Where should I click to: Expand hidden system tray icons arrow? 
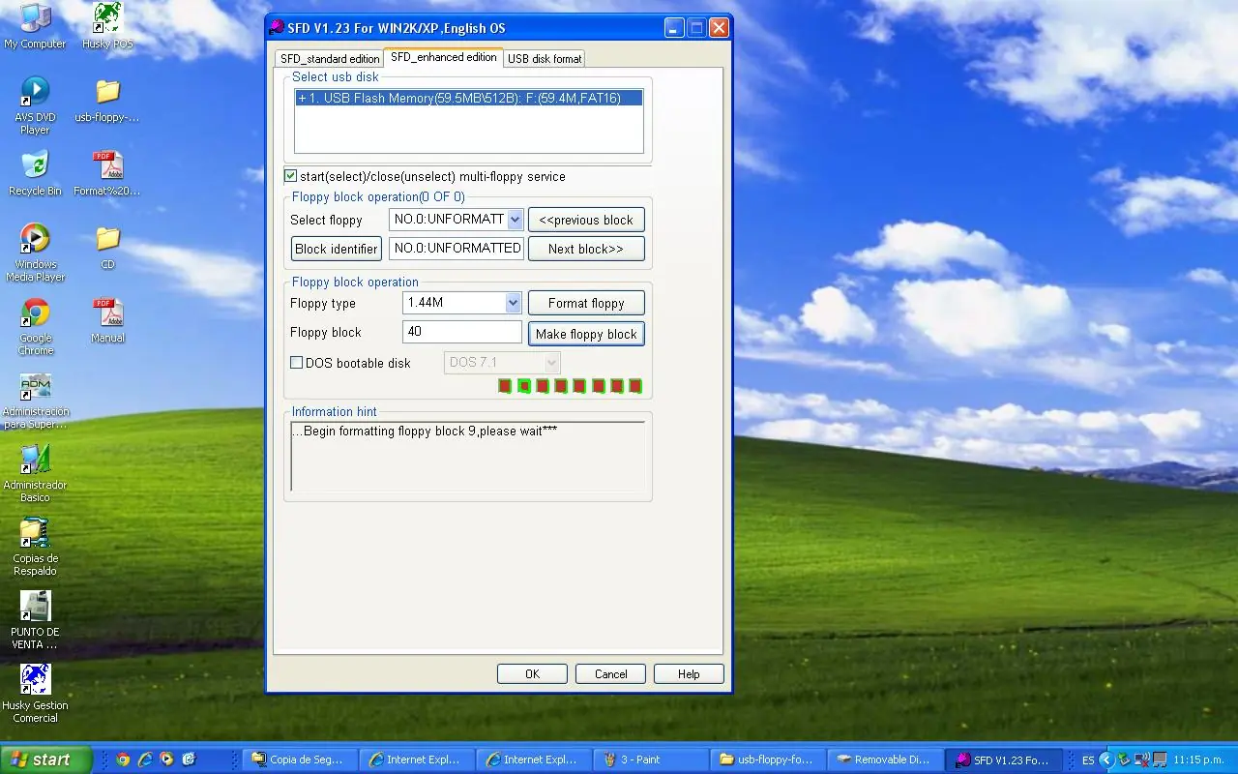1106,759
